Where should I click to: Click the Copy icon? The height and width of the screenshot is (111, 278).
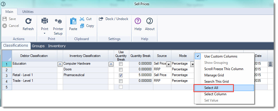coord(82,26)
